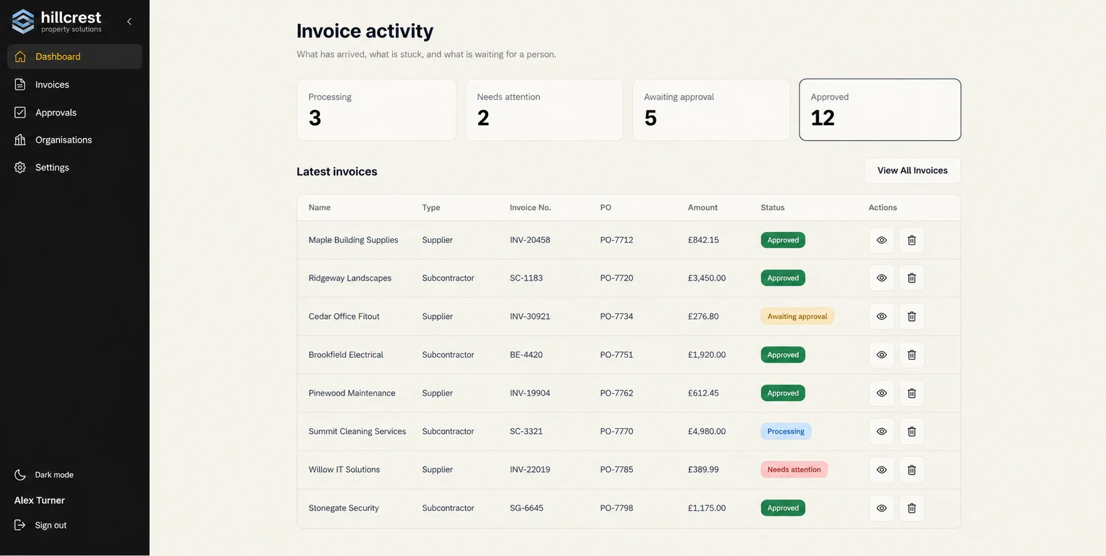Viewport: 1106px width, 556px height.
Task: Delete the Summit Cleaning Services invoice
Action: [912, 432]
